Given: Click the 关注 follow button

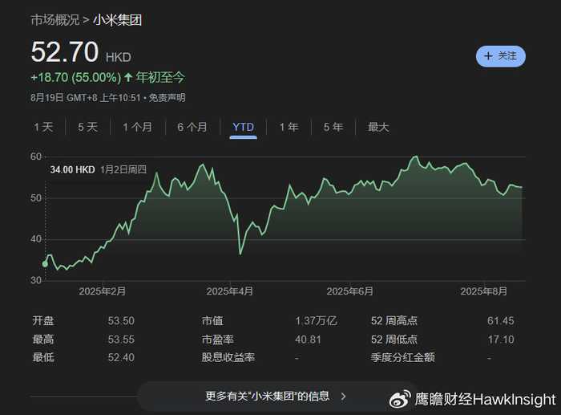Looking at the screenshot, I should pyautogui.click(x=501, y=56).
